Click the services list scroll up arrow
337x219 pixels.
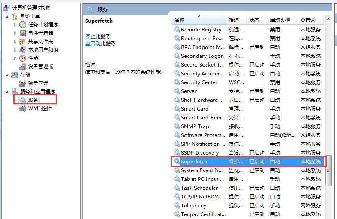[328, 19]
